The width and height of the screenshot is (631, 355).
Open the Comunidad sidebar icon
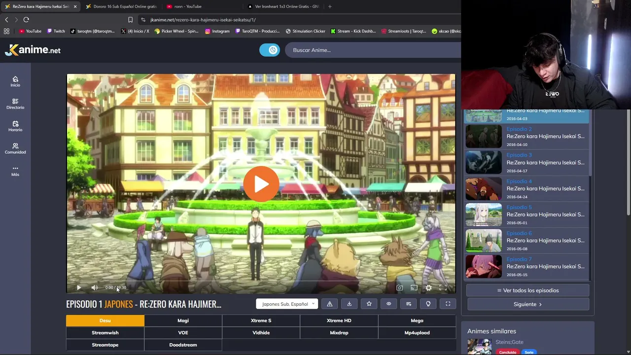15,148
